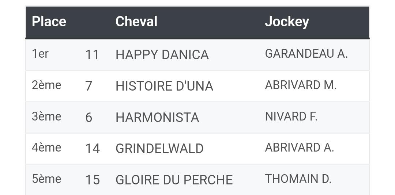Click the 4ème place cell
The width and height of the screenshot is (395, 195).
click(x=46, y=148)
